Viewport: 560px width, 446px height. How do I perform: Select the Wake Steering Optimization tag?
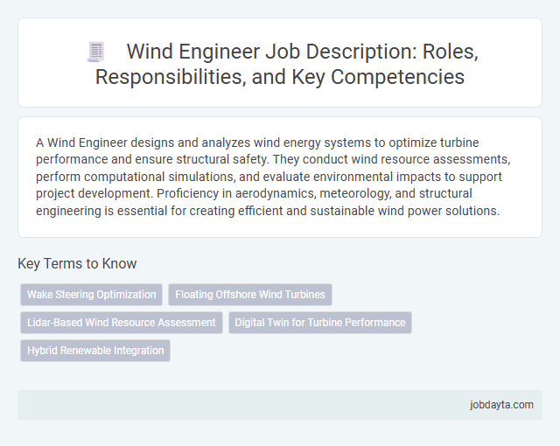point(91,295)
